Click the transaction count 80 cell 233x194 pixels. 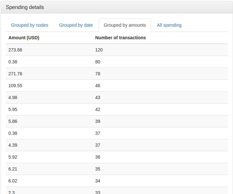tap(98, 62)
